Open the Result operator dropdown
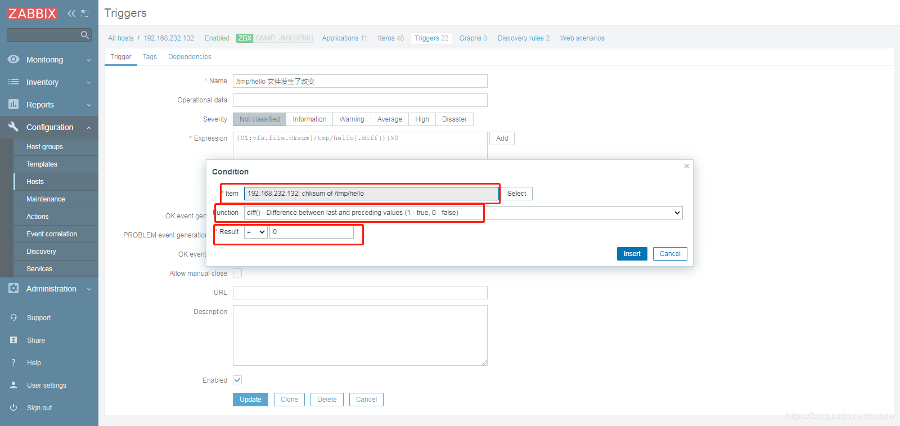This screenshot has width=900, height=426. [256, 232]
